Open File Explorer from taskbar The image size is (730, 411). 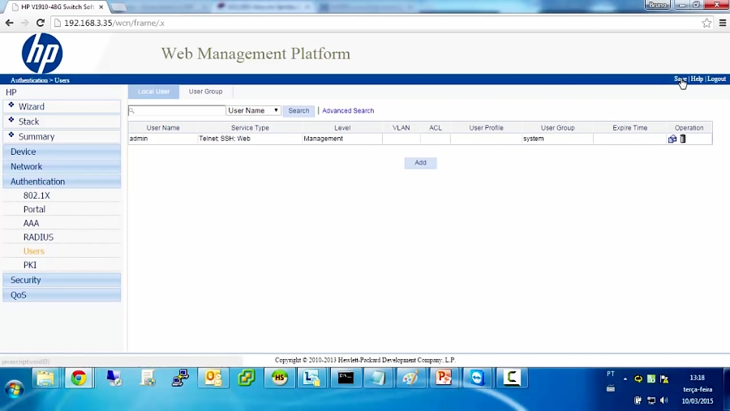click(45, 378)
